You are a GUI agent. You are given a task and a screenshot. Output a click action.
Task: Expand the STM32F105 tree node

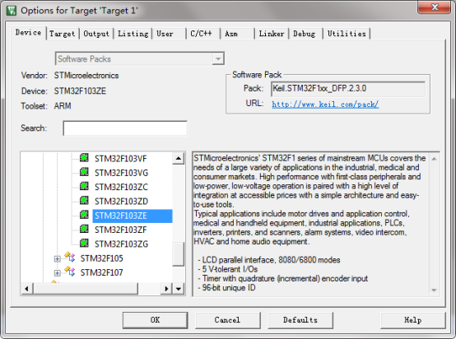(x=58, y=258)
